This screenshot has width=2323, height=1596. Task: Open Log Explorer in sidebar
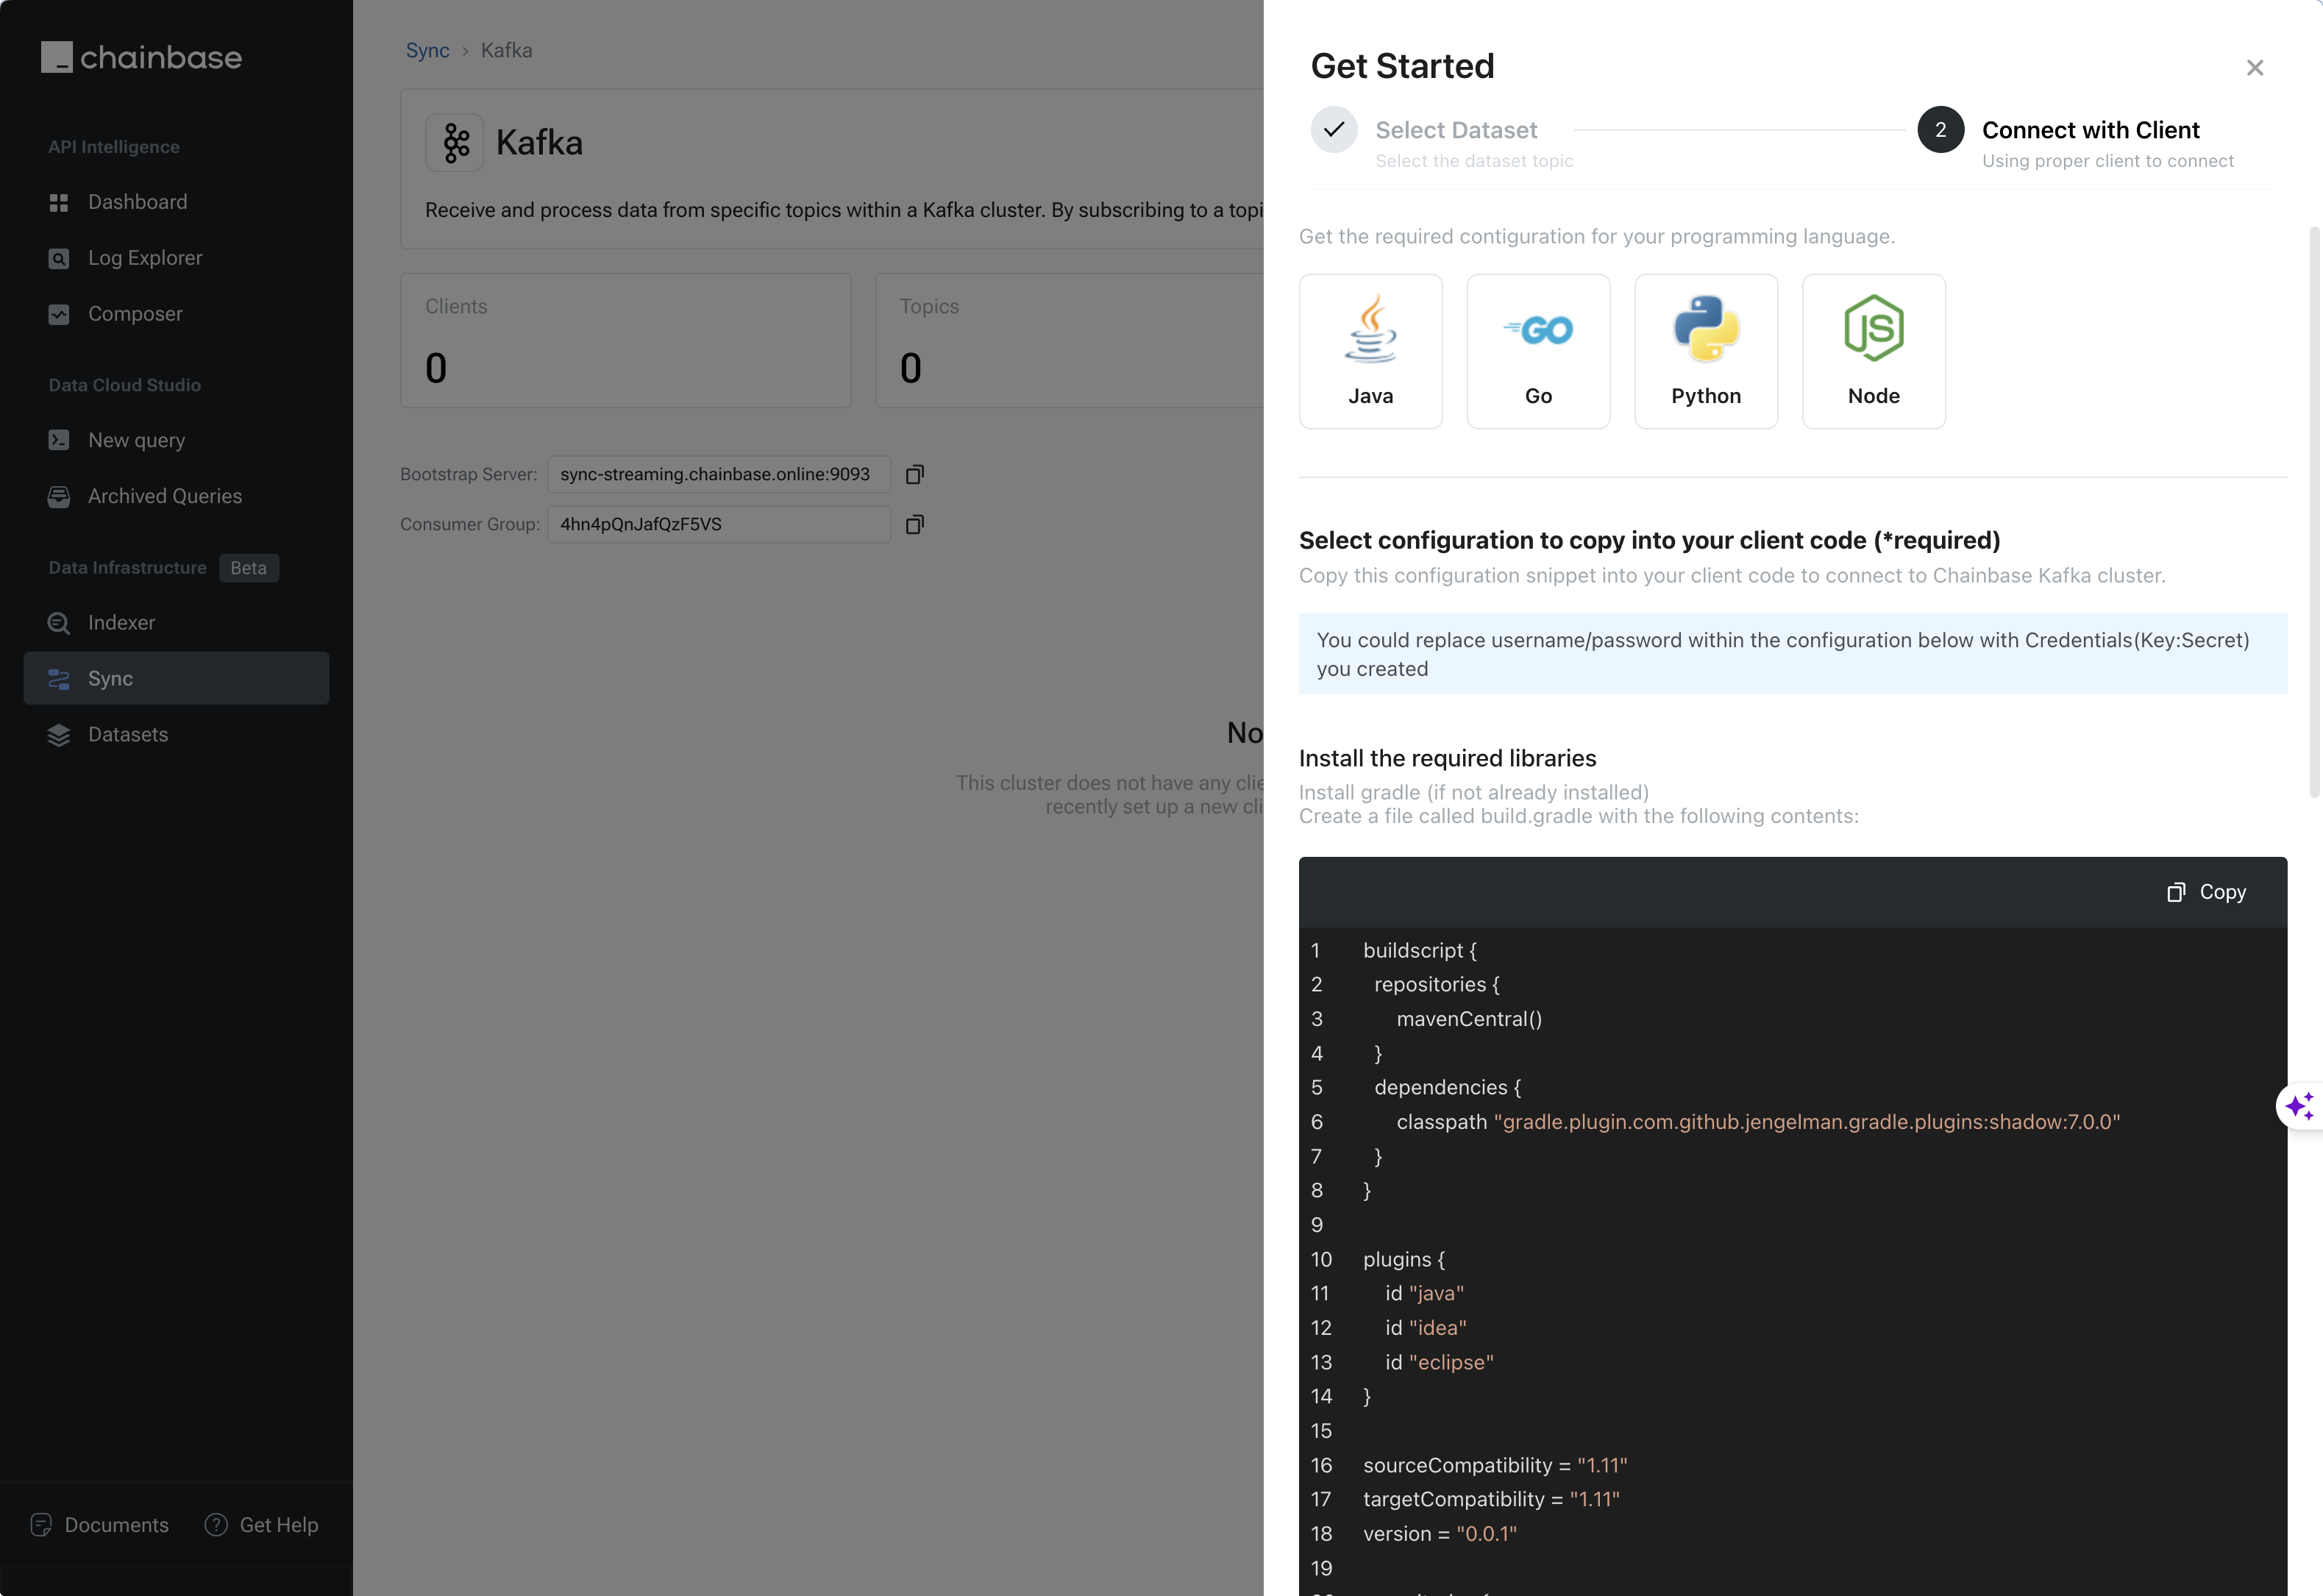[x=144, y=258]
